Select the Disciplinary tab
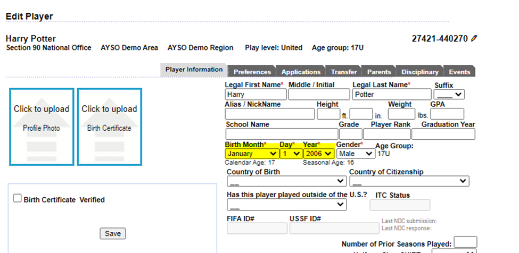 click(419, 72)
